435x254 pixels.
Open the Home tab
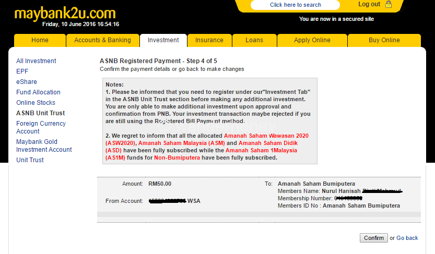click(x=40, y=40)
